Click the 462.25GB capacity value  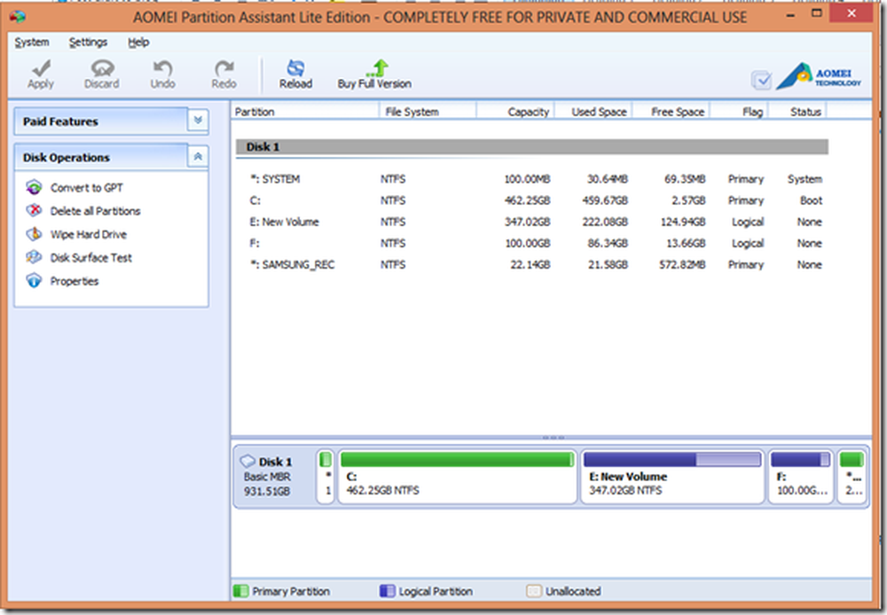point(527,200)
